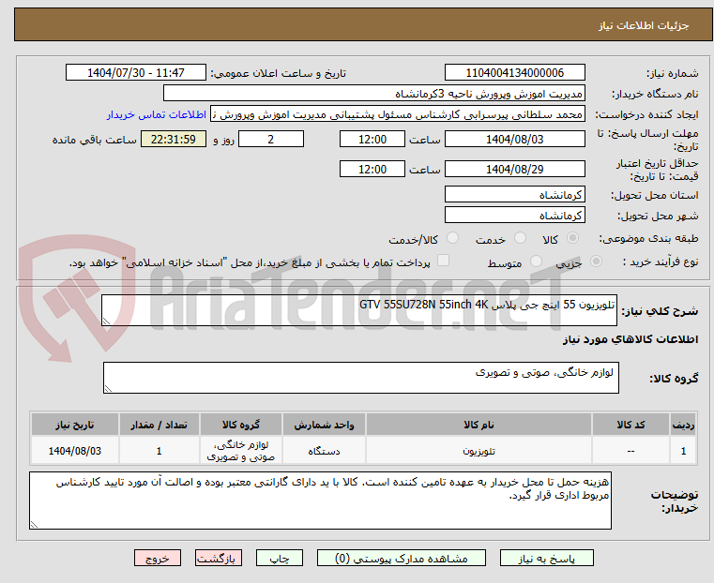Click the quantity cell showing 1
Image resolution: width=714 pixels, height=583 pixels.
159,451
